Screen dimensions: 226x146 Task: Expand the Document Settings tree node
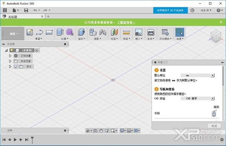click(x=10, y=56)
